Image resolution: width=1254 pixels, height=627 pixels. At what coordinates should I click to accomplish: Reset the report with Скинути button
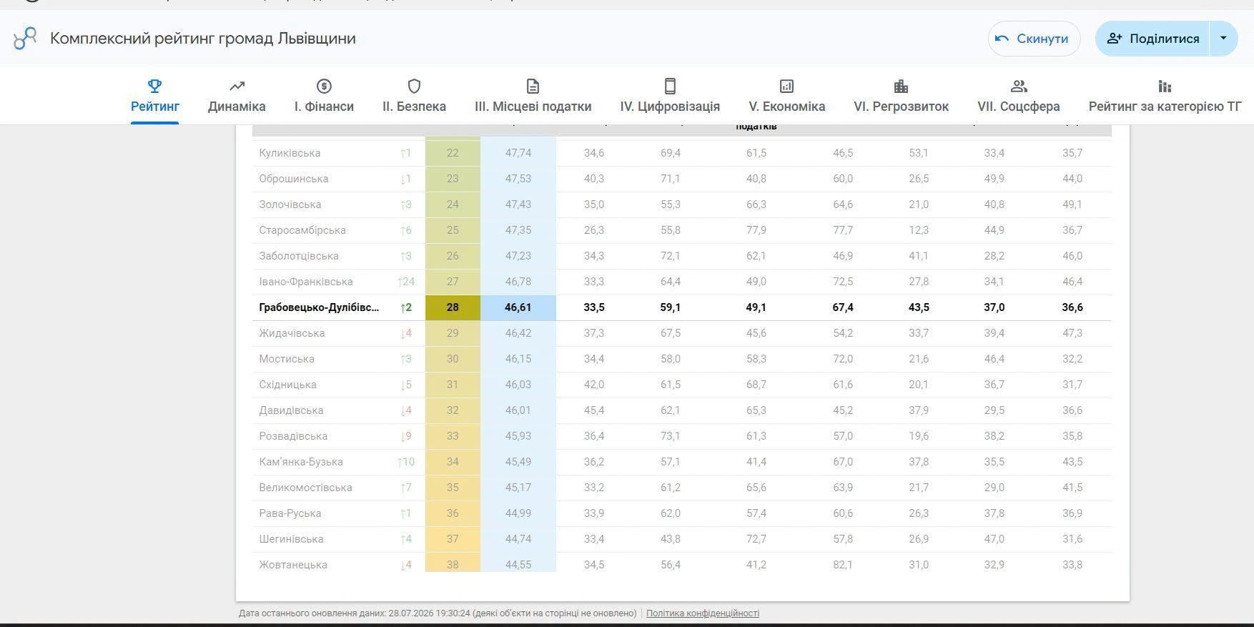pyautogui.click(x=1034, y=39)
